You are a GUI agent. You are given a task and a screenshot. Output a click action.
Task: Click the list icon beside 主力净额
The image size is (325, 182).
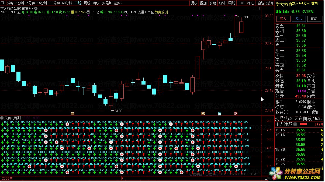[x=295, y=124]
